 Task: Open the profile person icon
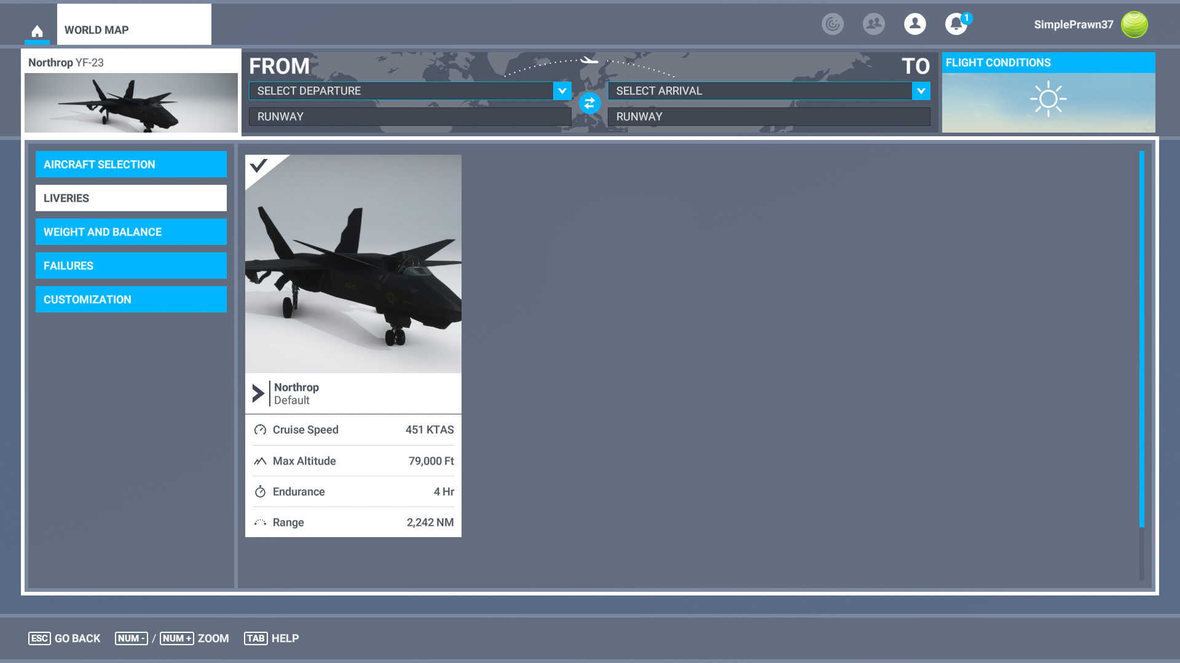click(915, 24)
